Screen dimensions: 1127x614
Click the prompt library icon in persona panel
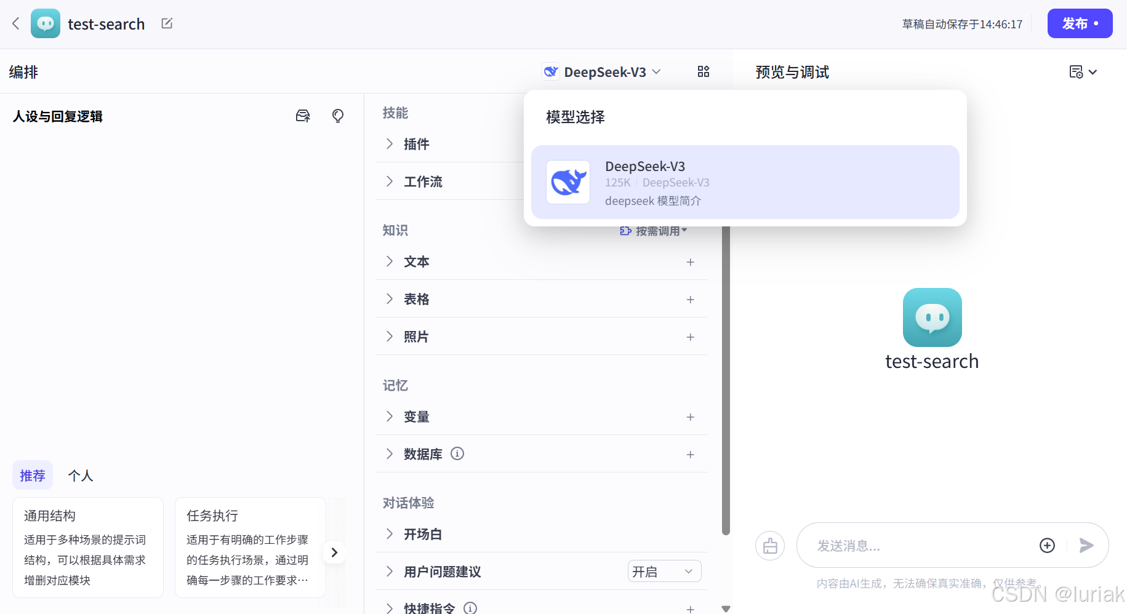pyautogui.click(x=303, y=116)
